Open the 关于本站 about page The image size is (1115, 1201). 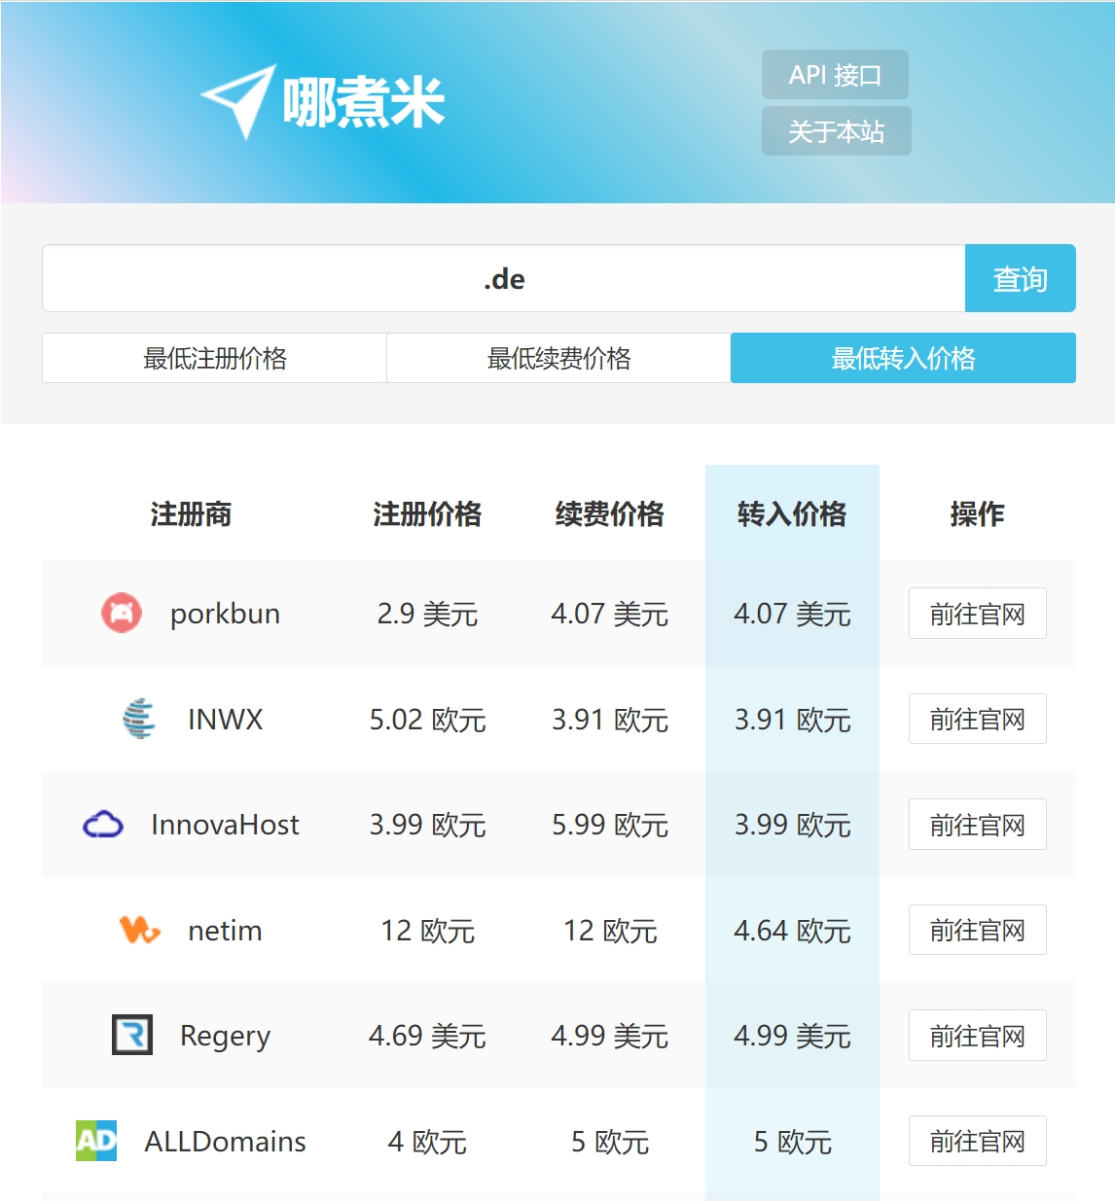[x=836, y=131]
